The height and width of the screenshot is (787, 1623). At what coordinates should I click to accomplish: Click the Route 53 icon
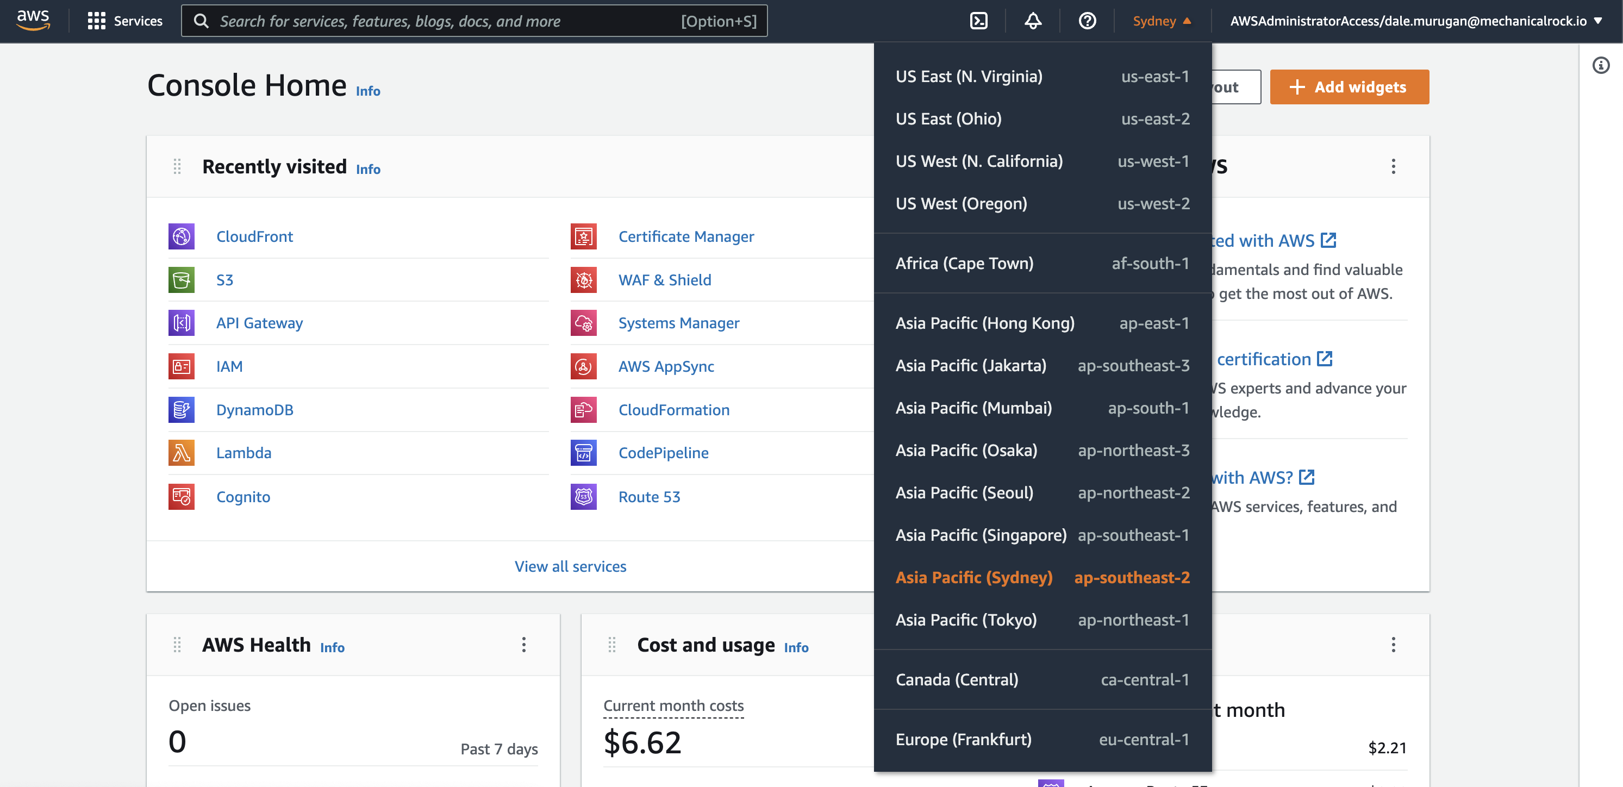pyautogui.click(x=583, y=497)
